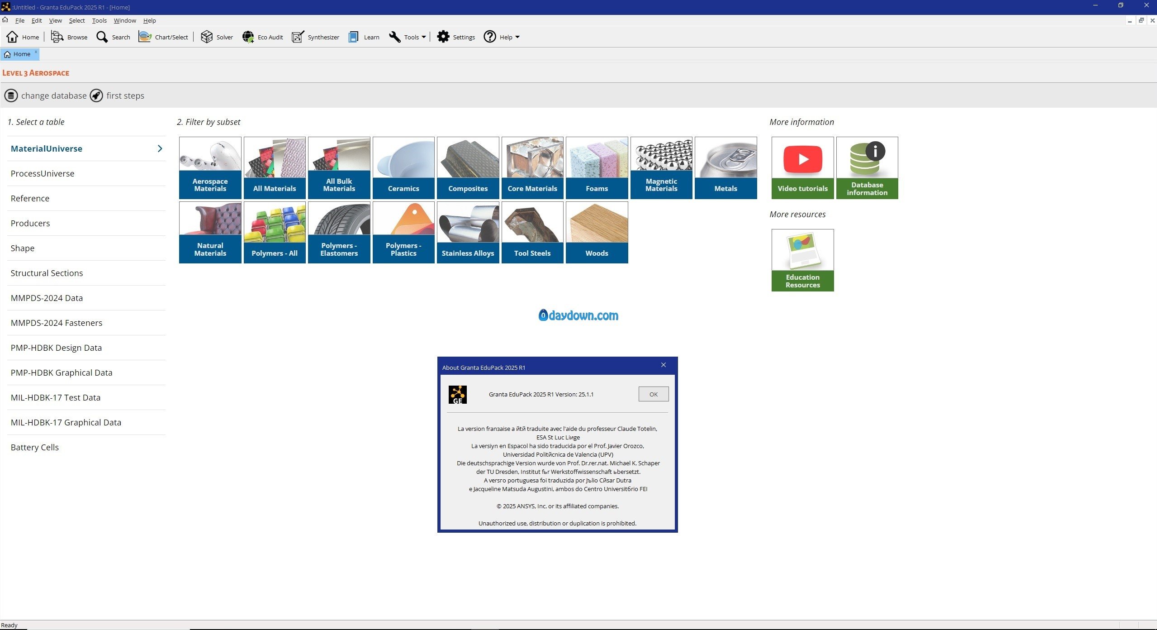Open the Stainless Alloys subset
The width and height of the screenshot is (1157, 630).
(468, 232)
